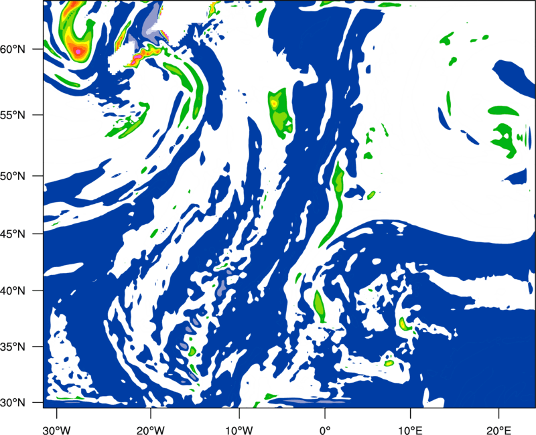Click the 10°E longitude label
The width and height of the screenshot is (536, 435).
pos(410,430)
